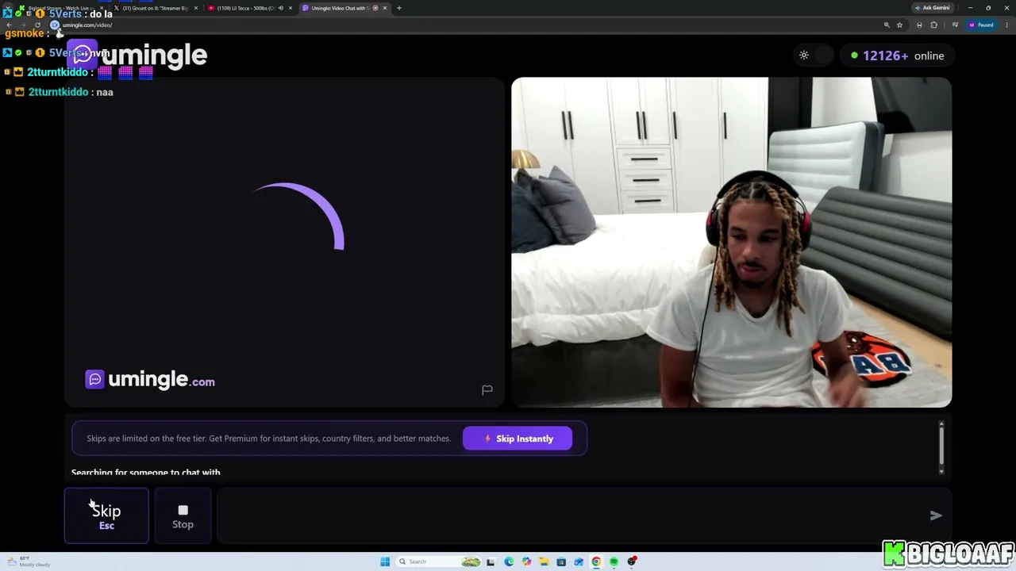
Task: Bookmark this page with the star icon
Action: tap(899, 25)
